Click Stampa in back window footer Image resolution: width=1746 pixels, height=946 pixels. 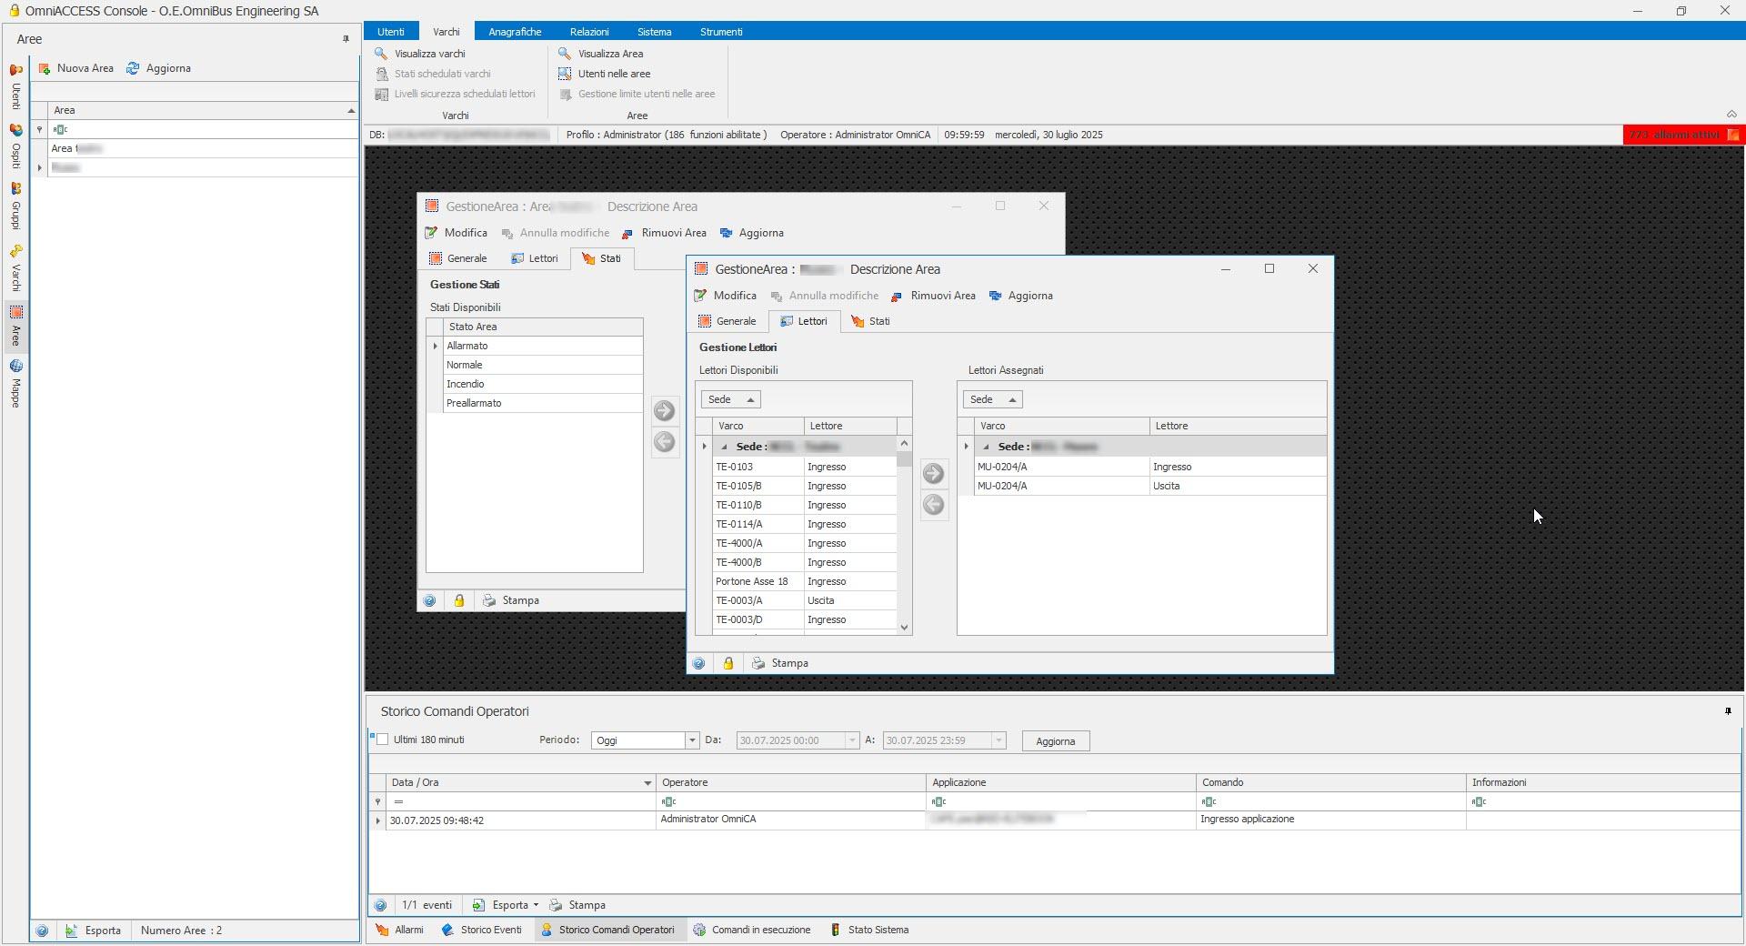tap(511, 600)
